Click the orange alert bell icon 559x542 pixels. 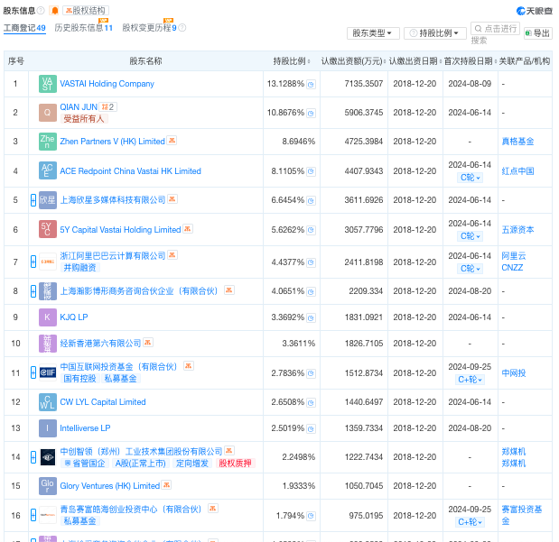pyautogui.click(x=54, y=11)
